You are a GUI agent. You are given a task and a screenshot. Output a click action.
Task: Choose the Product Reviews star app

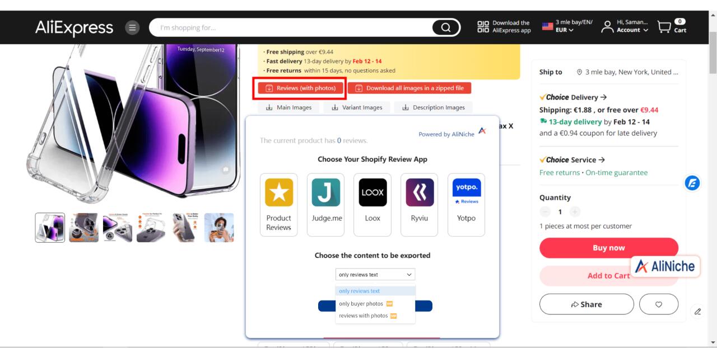279,204
